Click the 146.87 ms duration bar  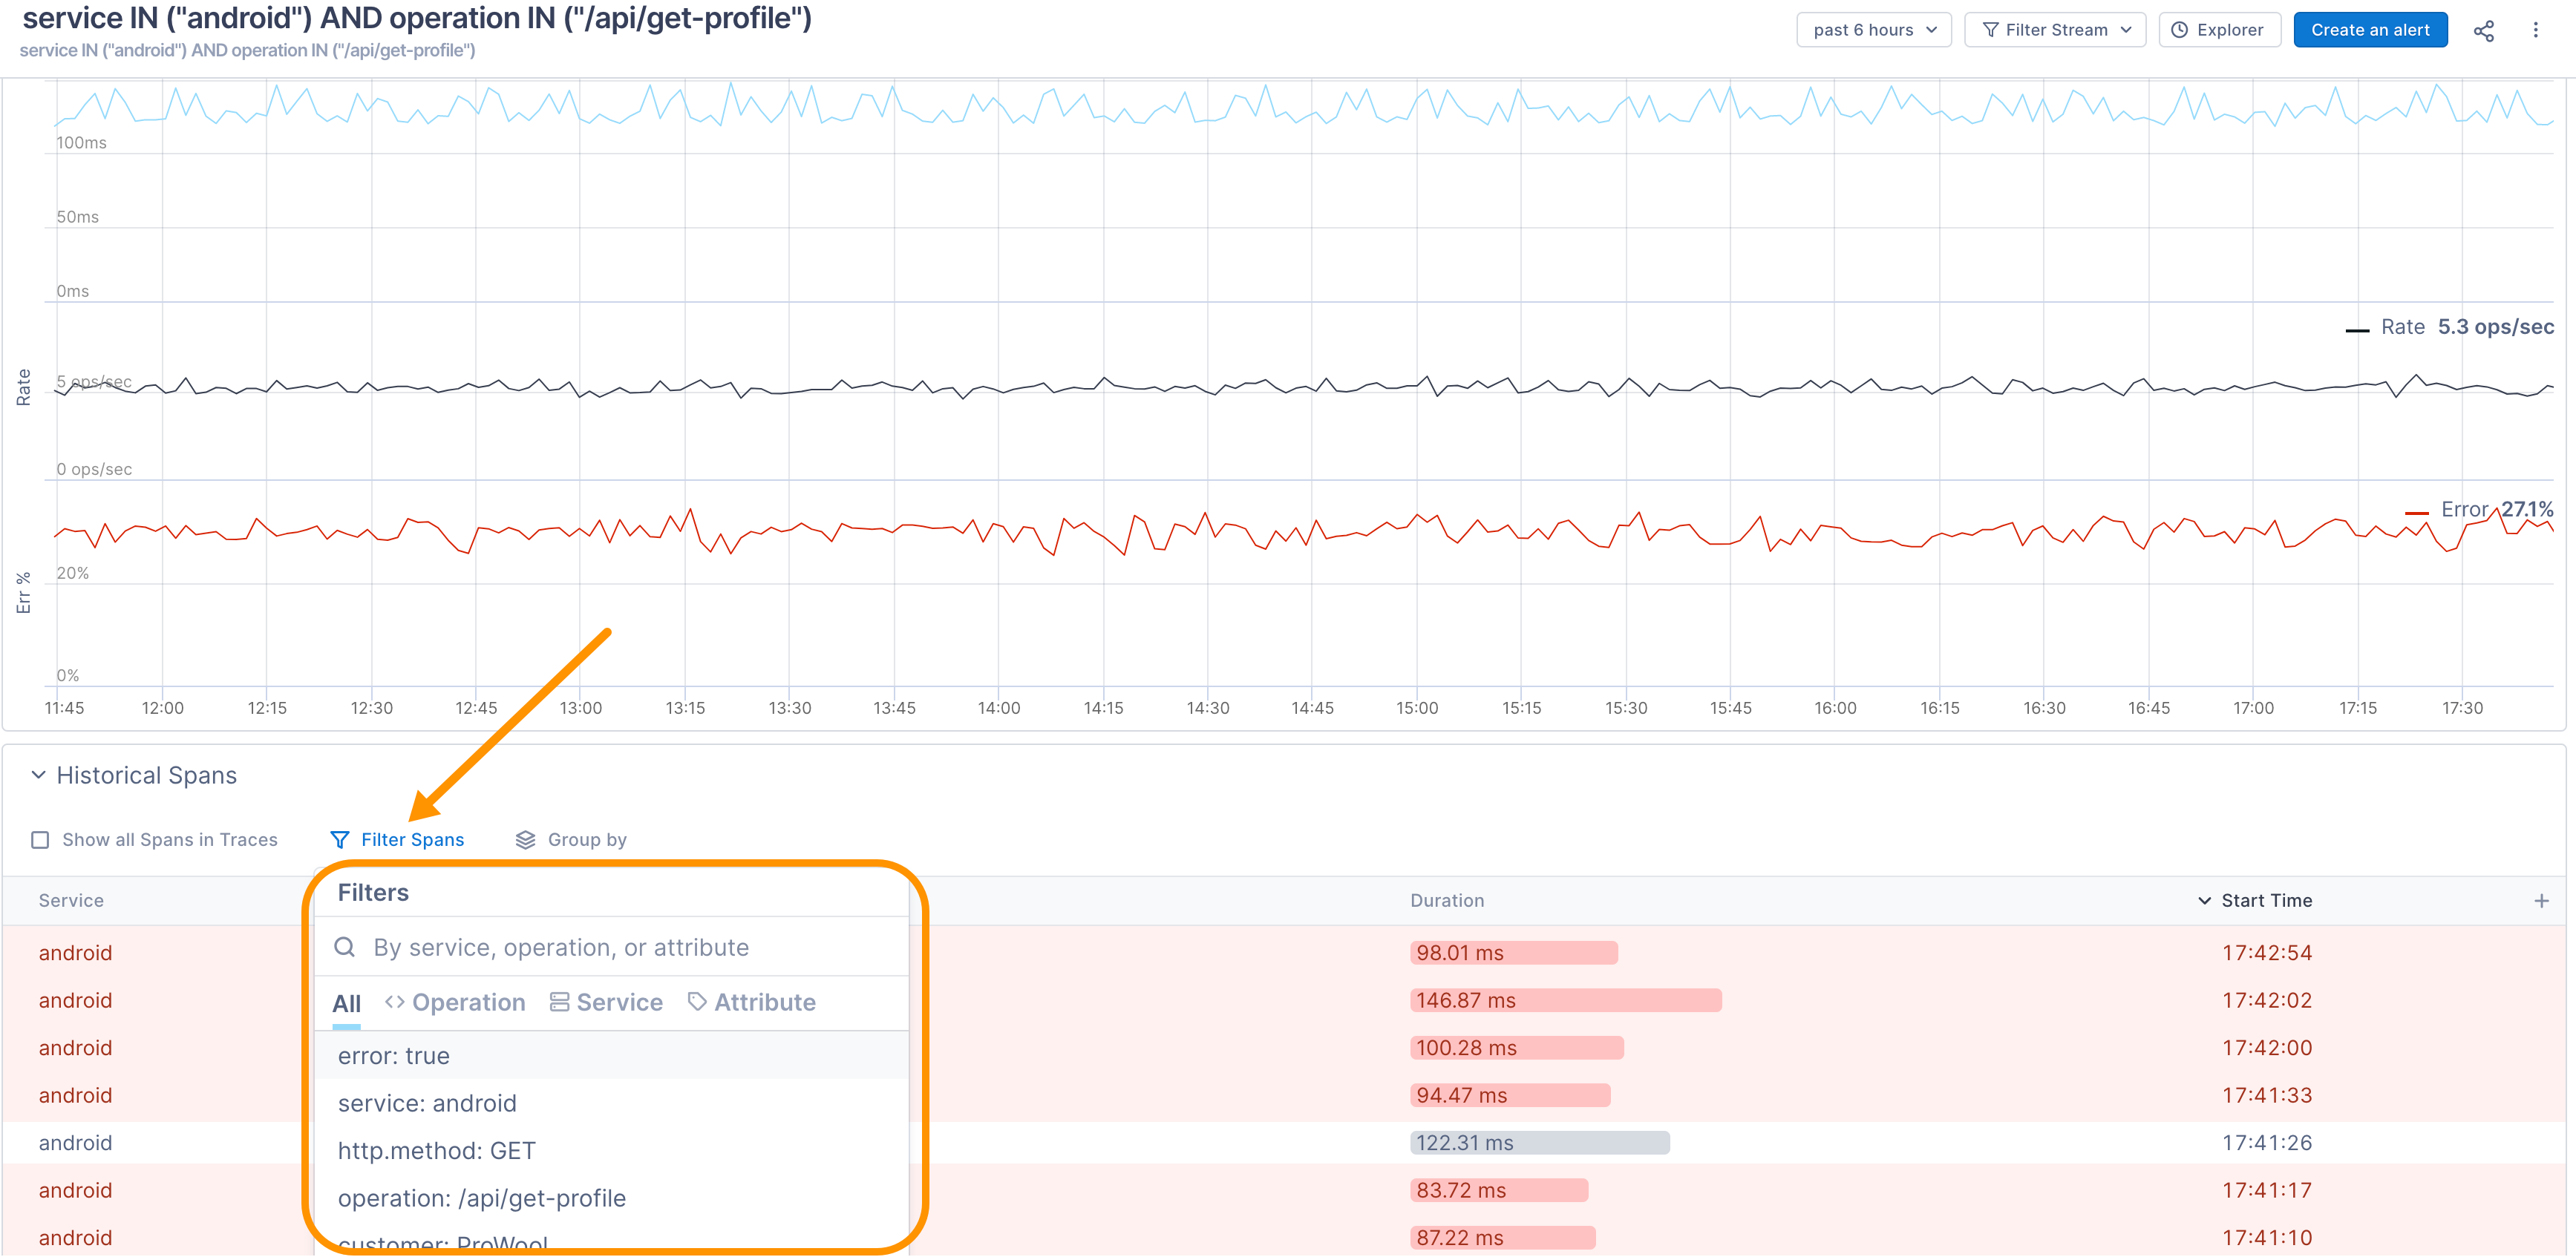(x=1565, y=1000)
